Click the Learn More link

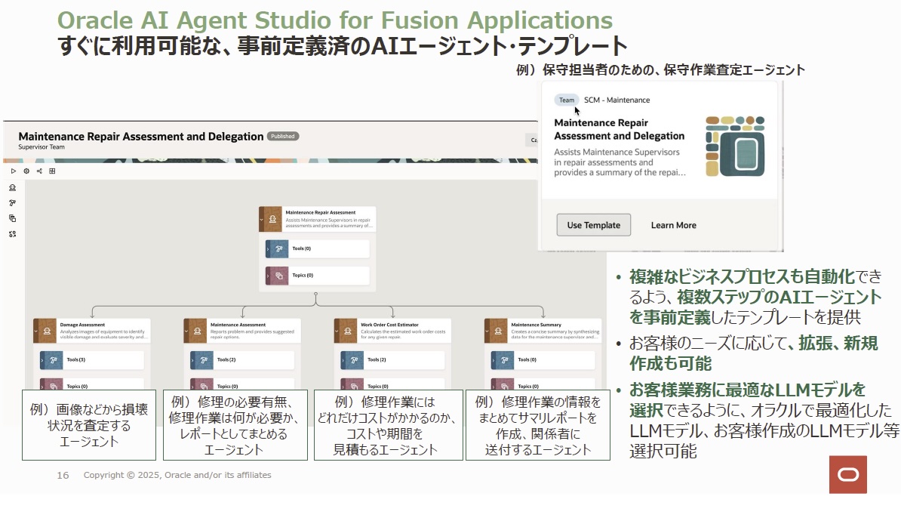pyautogui.click(x=673, y=225)
